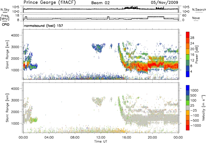Click the '28' power colorbar label
The image size is (206, 143).
[x=192, y=38]
